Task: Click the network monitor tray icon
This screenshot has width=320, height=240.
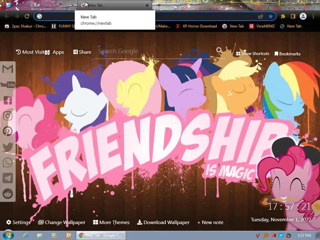Action: coord(281,235)
